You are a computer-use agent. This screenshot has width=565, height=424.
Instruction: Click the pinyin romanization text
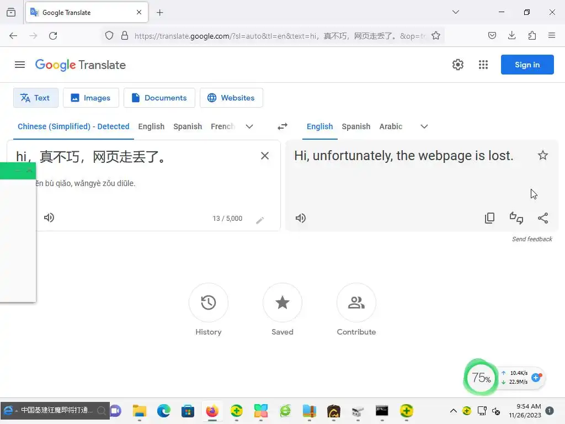[x=86, y=183]
